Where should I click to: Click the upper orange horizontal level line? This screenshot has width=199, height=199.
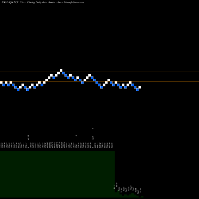coord(99,72)
